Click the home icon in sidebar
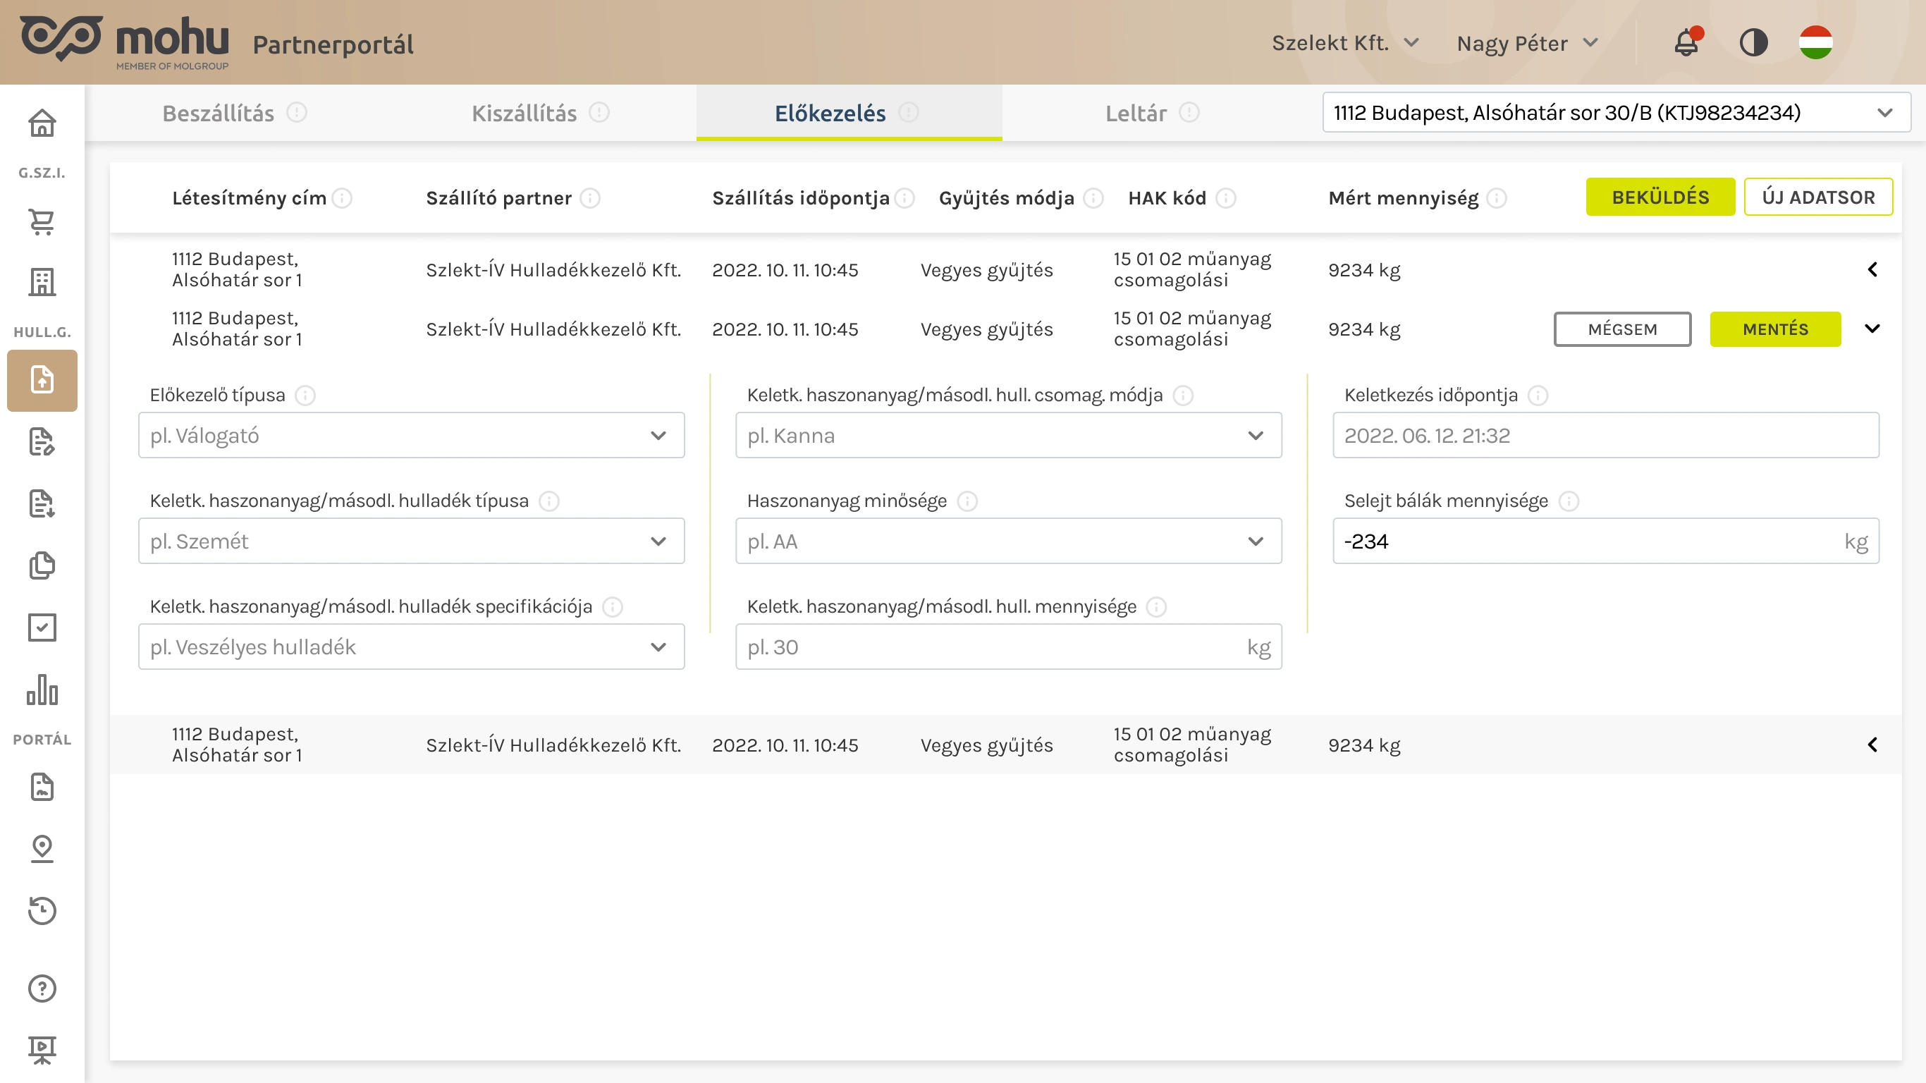This screenshot has width=1926, height=1083. coord(42,123)
